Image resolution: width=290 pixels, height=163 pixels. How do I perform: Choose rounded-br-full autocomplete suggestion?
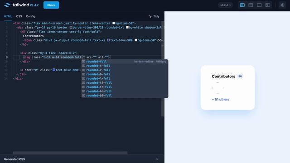[x=125, y=91]
